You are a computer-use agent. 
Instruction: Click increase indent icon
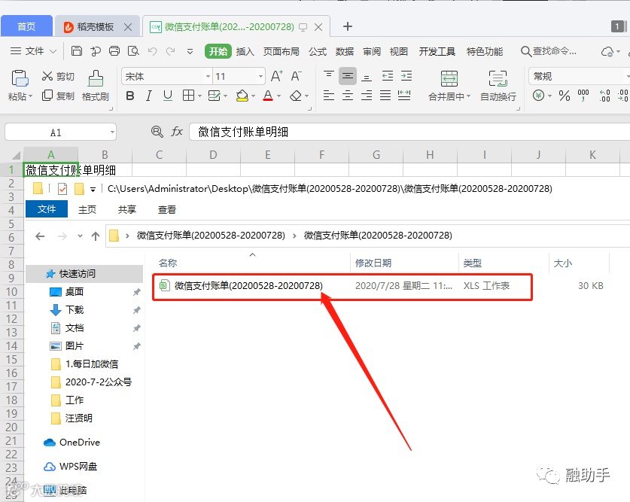coord(406,76)
